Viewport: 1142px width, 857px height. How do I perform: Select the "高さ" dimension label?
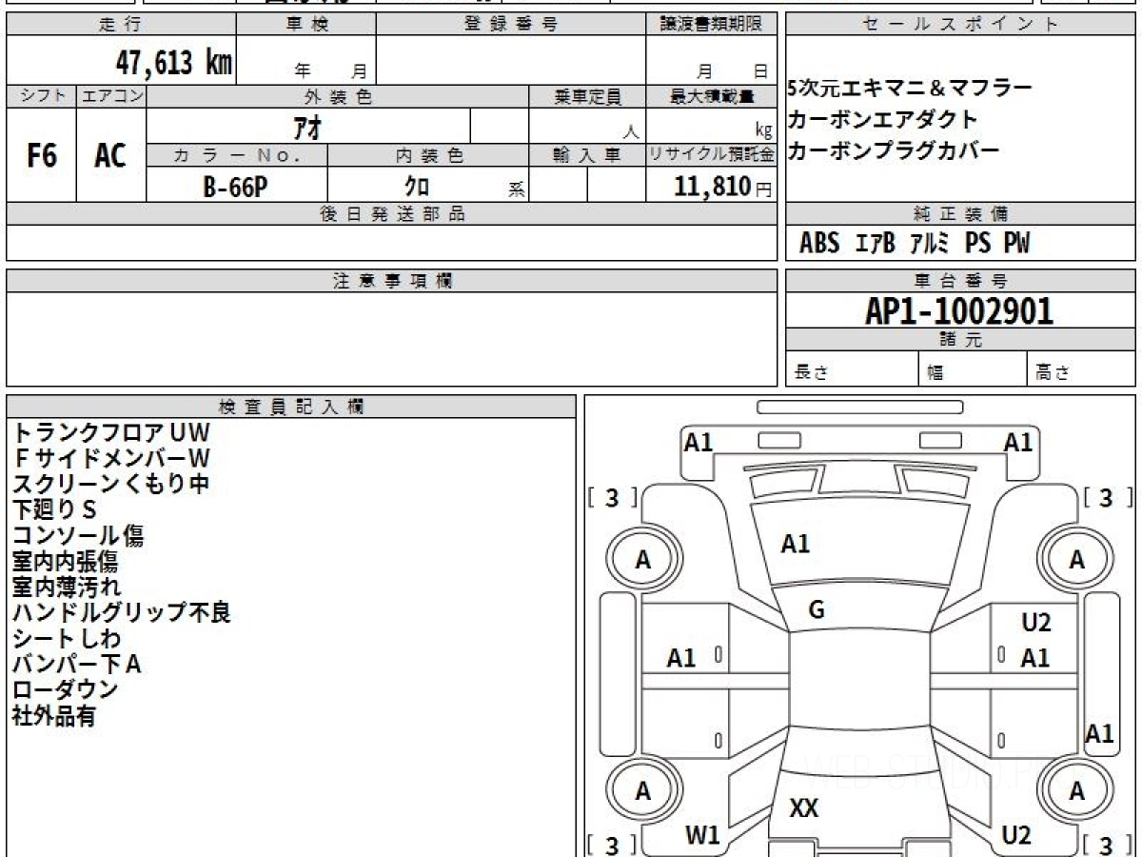[x=1053, y=373]
